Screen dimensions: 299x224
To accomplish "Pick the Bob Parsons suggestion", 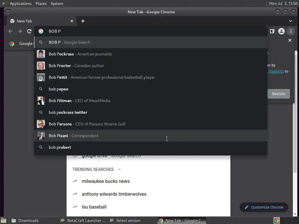I will pos(151,124).
